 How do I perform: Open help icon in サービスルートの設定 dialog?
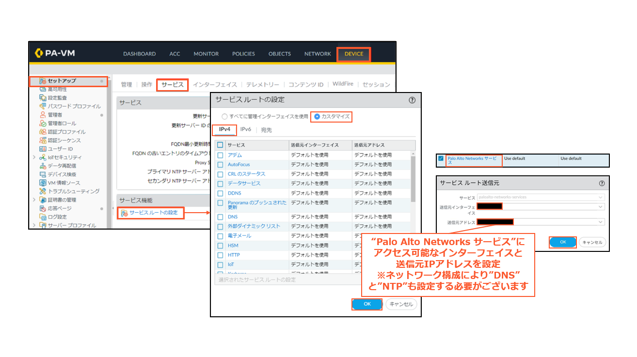point(412,100)
